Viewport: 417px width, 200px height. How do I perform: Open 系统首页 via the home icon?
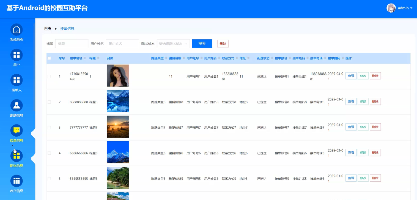pyautogui.click(x=17, y=29)
